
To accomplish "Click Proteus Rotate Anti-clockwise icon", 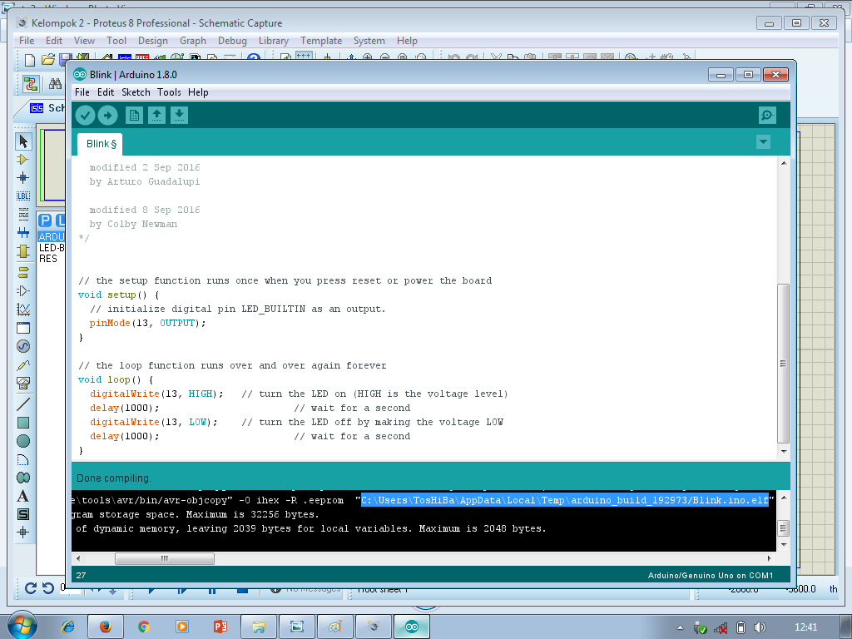I will [x=48, y=588].
